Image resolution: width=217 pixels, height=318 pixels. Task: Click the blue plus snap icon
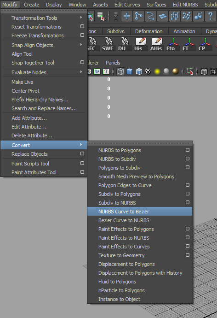[126, 16]
